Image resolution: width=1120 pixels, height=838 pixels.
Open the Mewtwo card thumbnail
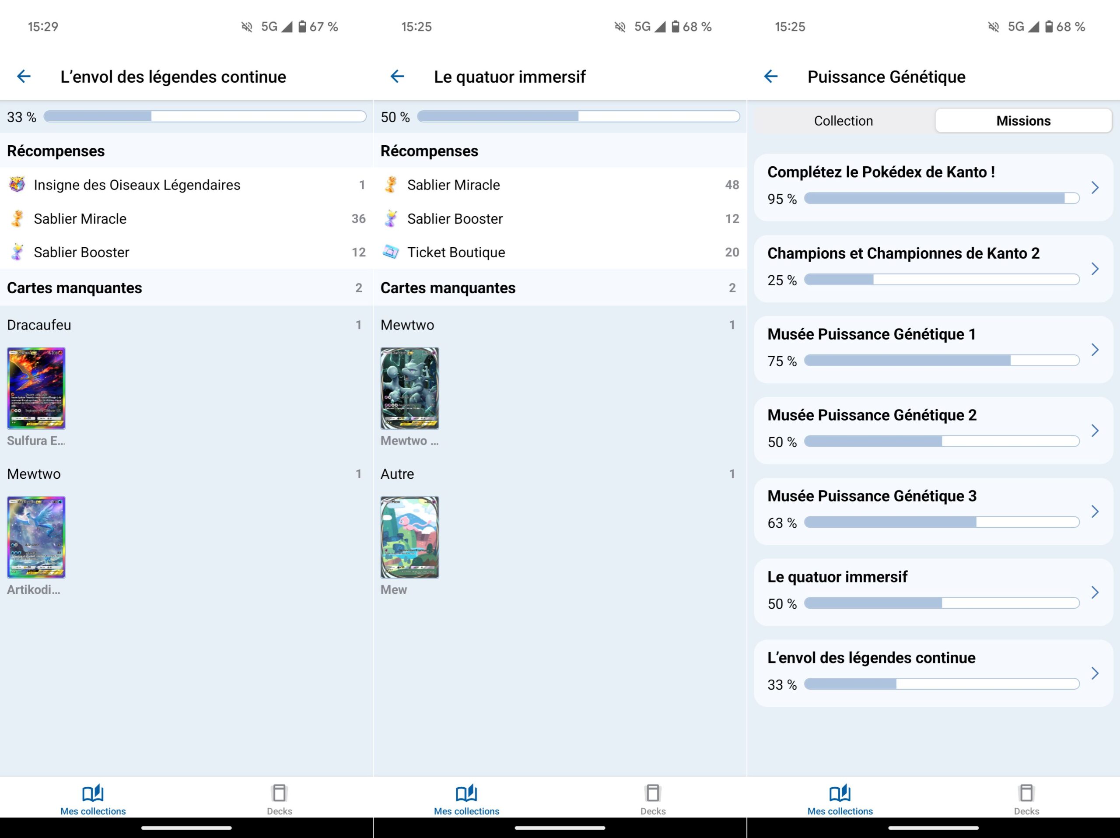(409, 388)
